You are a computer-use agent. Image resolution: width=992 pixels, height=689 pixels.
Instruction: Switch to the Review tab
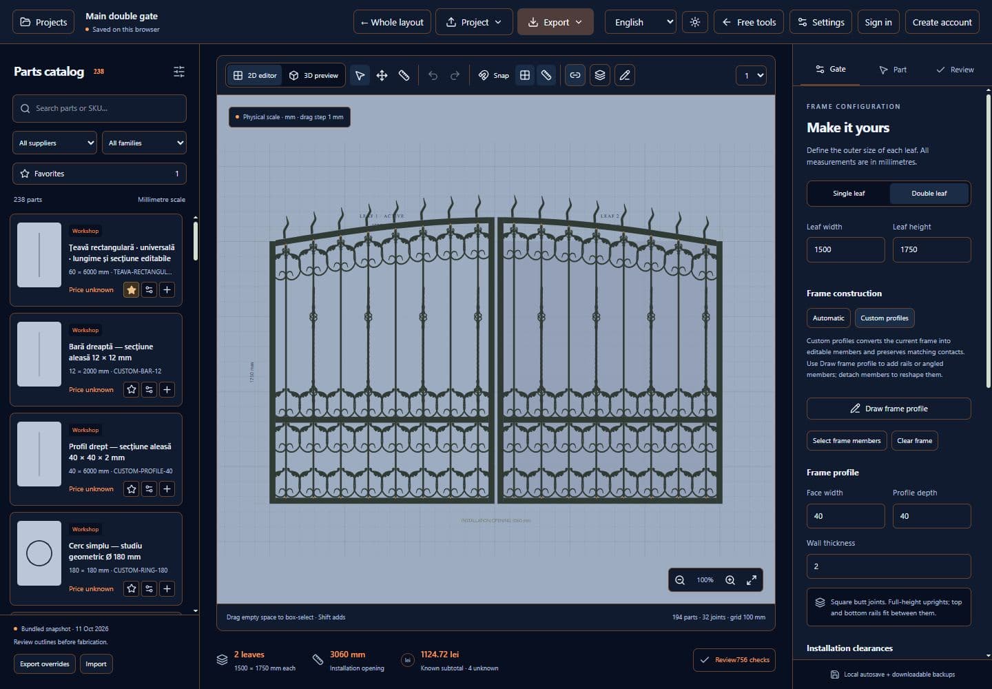tap(955, 70)
